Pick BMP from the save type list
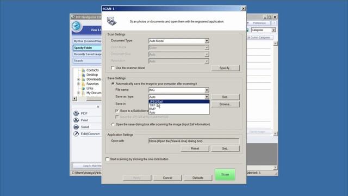This screenshot has height=196, width=348. point(179,109)
